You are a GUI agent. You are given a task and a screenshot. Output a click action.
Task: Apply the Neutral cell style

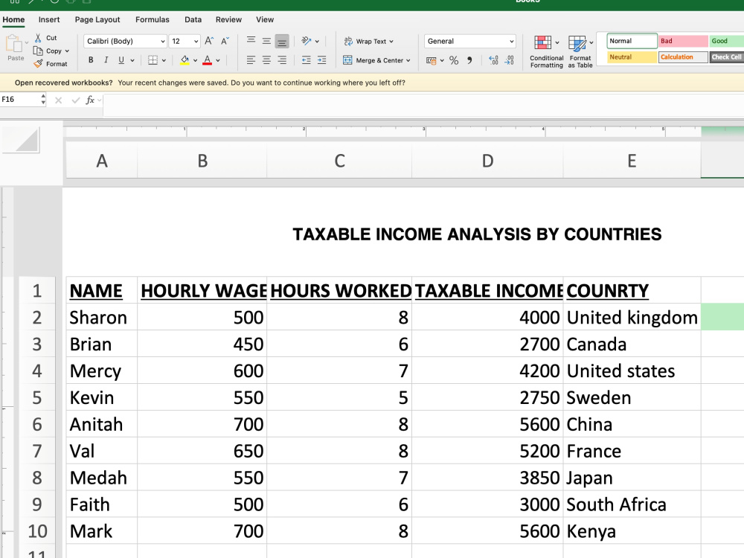point(632,57)
